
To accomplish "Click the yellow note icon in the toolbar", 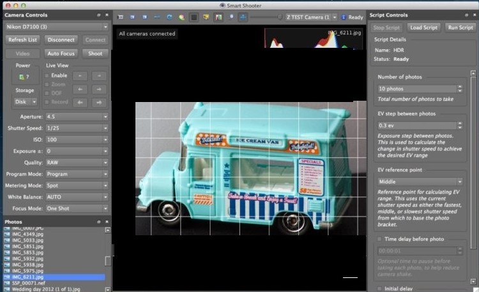I will (206, 17).
